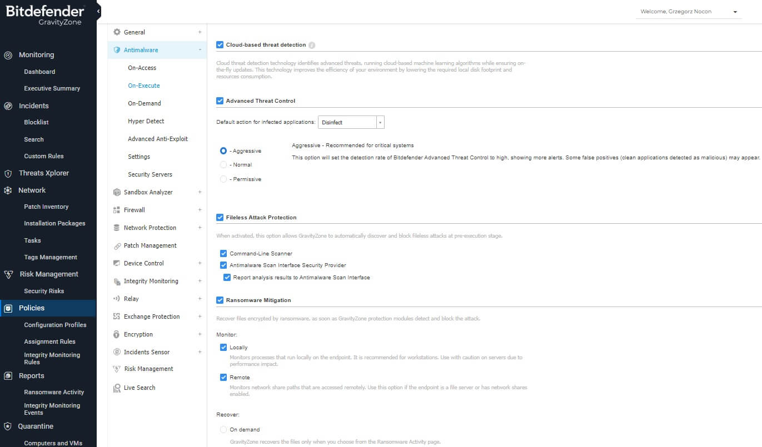Select the Firewall icon in the policy list
762x447 pixels.
click(x=116, y=210)
